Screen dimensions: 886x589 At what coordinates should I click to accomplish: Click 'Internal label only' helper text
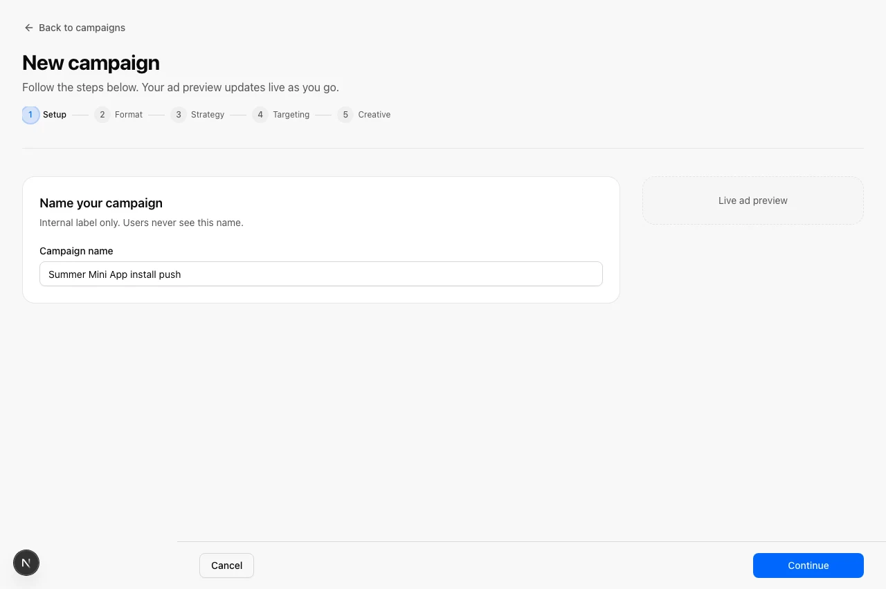pos(141,223)
